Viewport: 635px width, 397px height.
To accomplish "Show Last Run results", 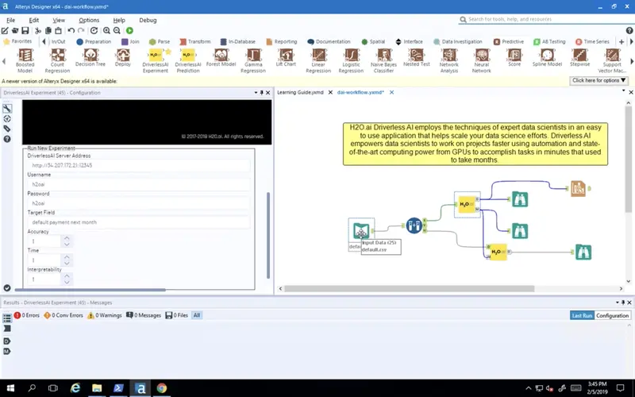I will [x=582, y=315].
